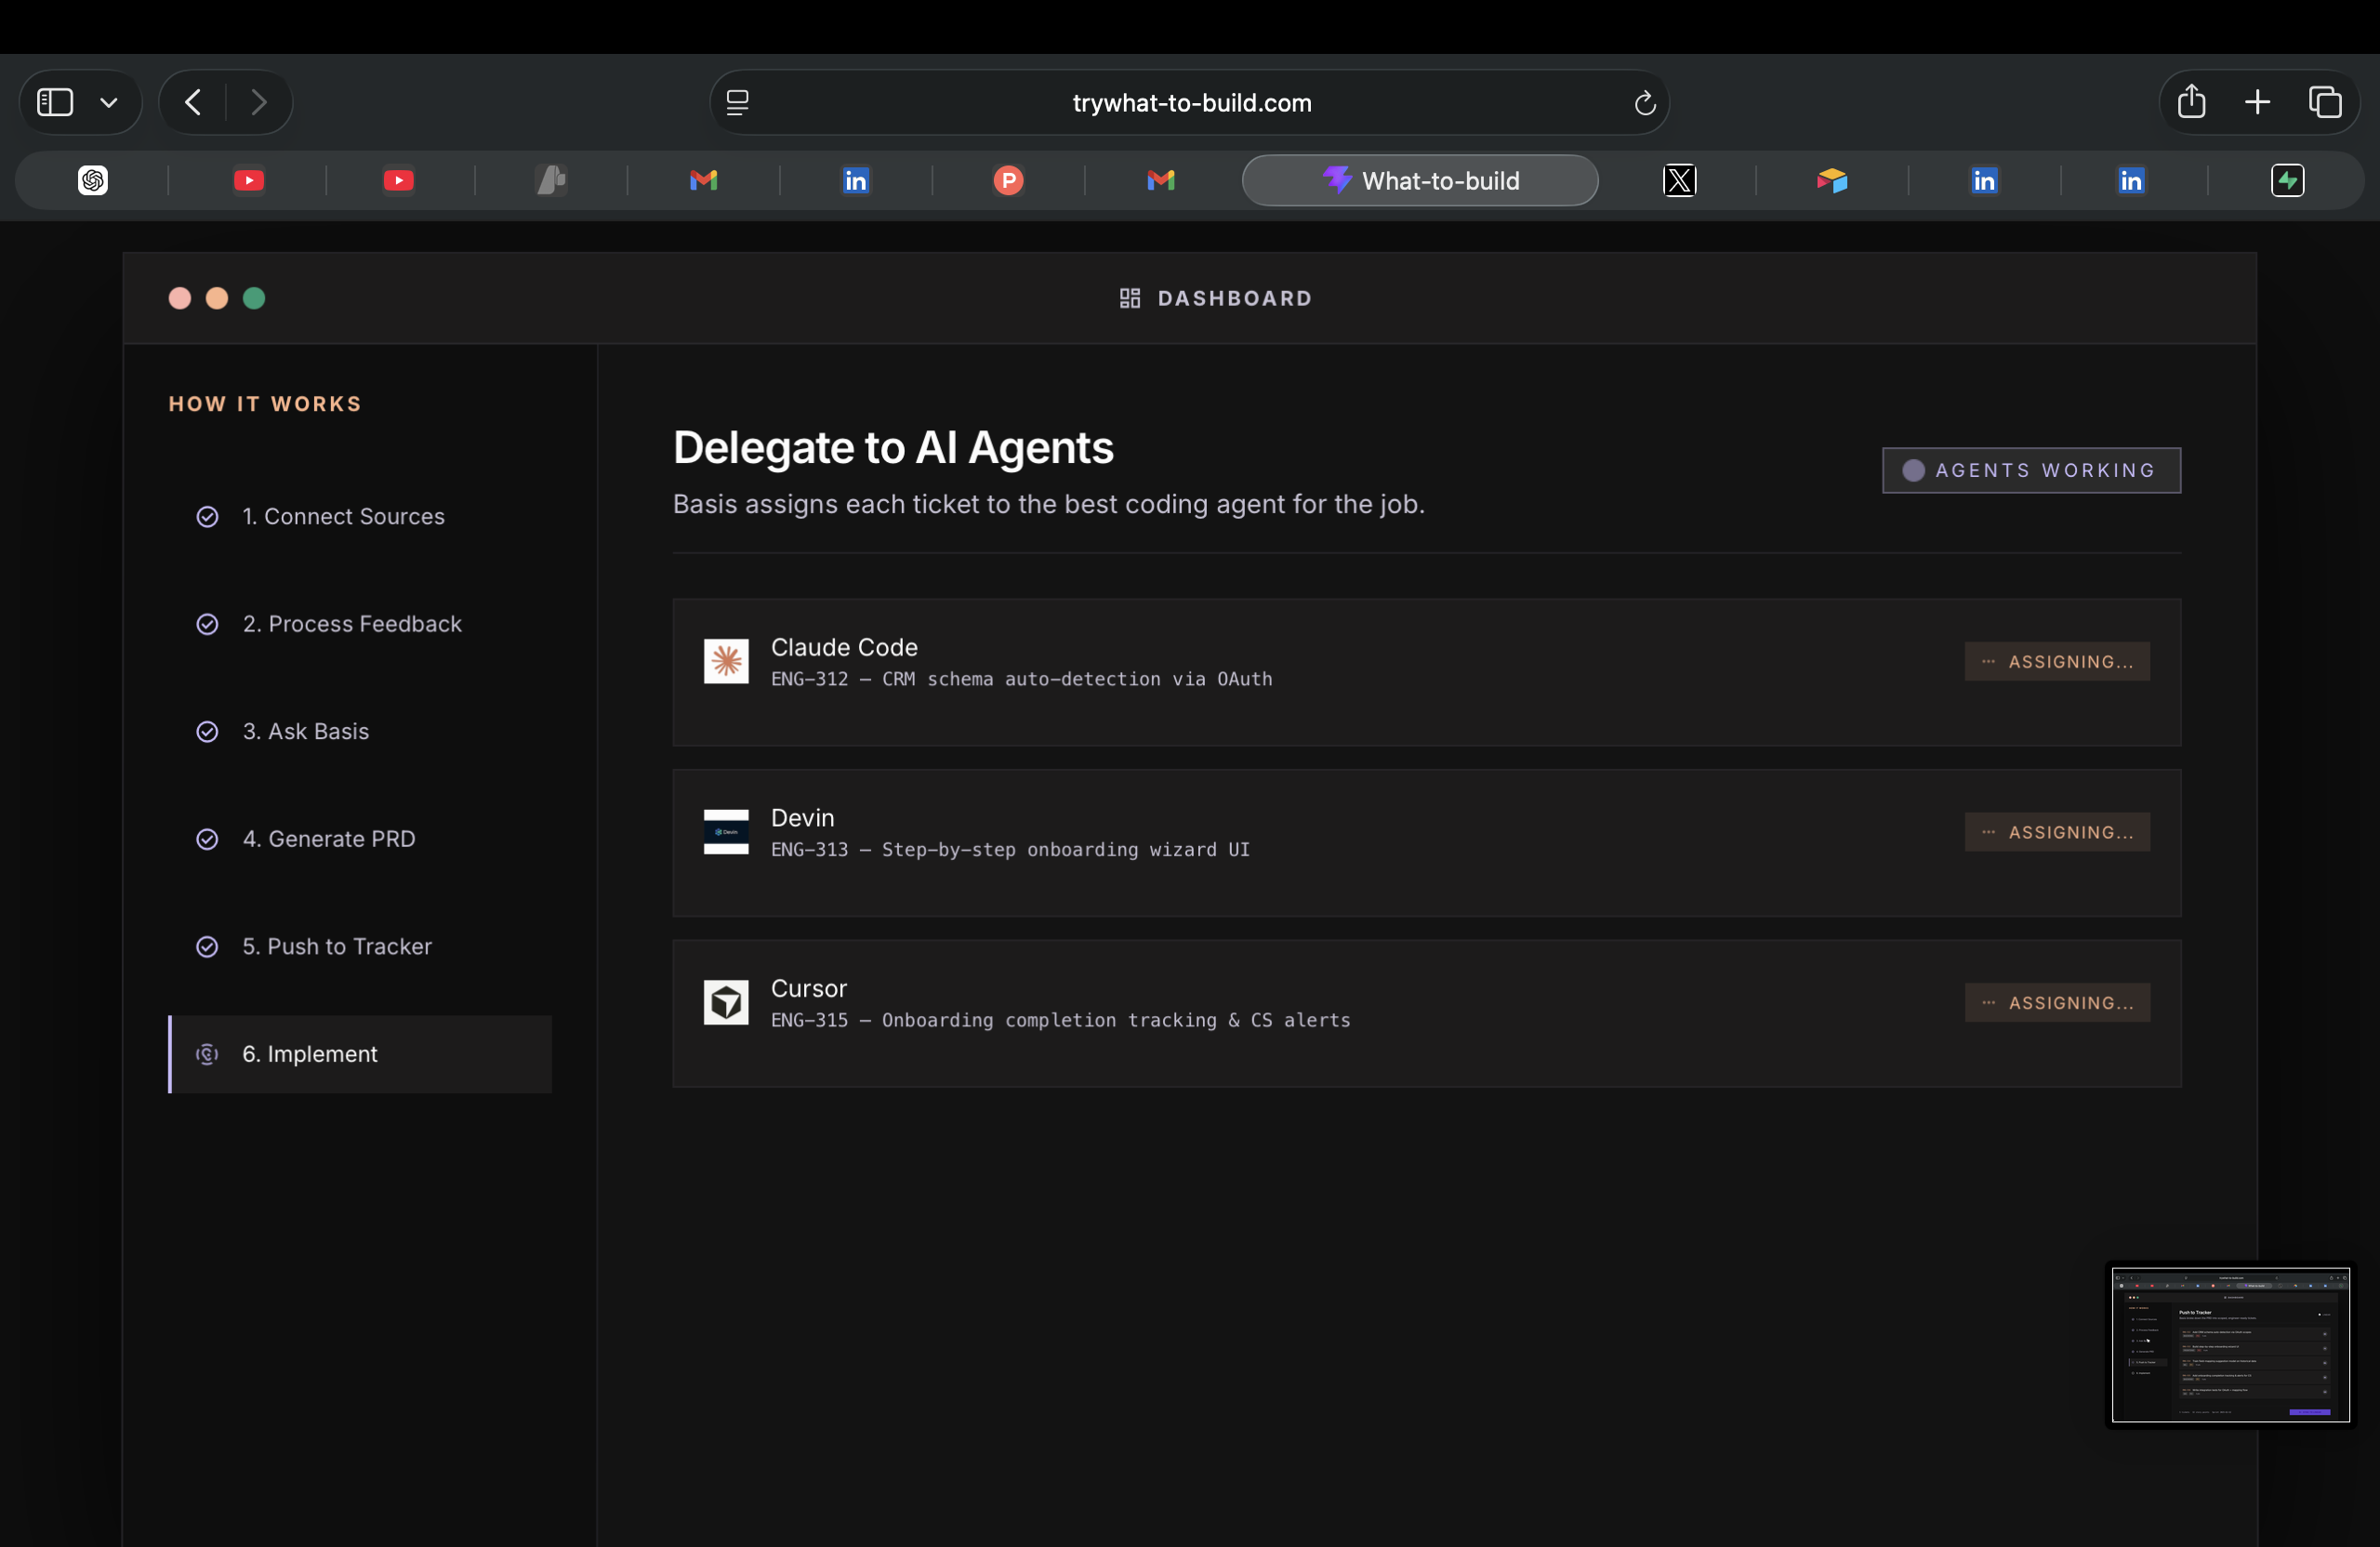The width and height of the screenshot is (2380, 1547).
Task: Click the Devin agent icon
Action: pyautogui.click(x=725, y=832)
